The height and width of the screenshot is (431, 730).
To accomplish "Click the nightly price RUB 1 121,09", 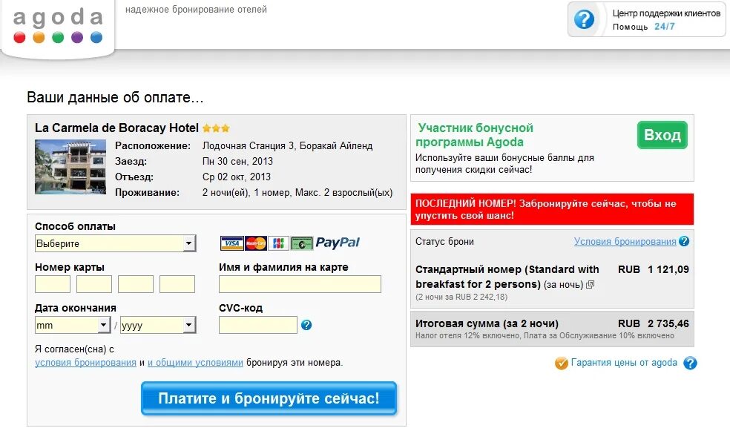I will click(653, 269).
